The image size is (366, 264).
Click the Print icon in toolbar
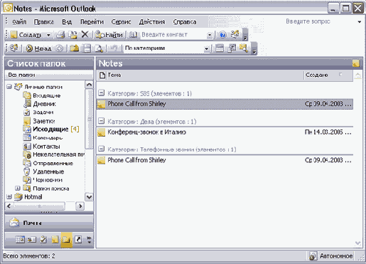point(60,35)
